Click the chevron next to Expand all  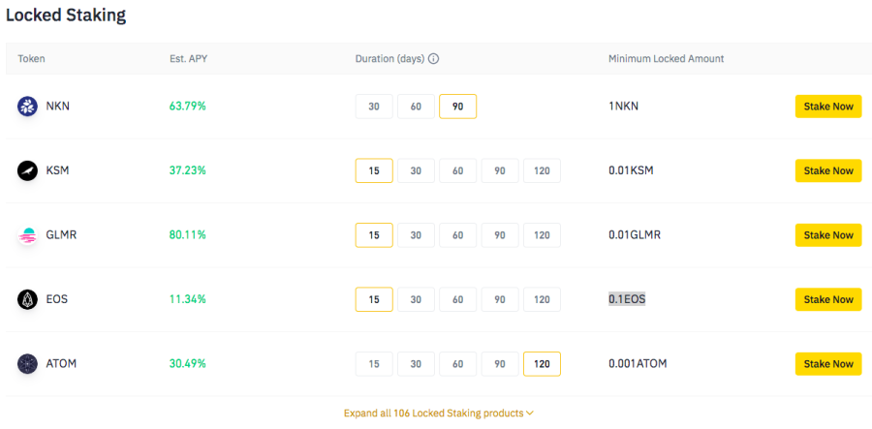(x=530, y=414)
